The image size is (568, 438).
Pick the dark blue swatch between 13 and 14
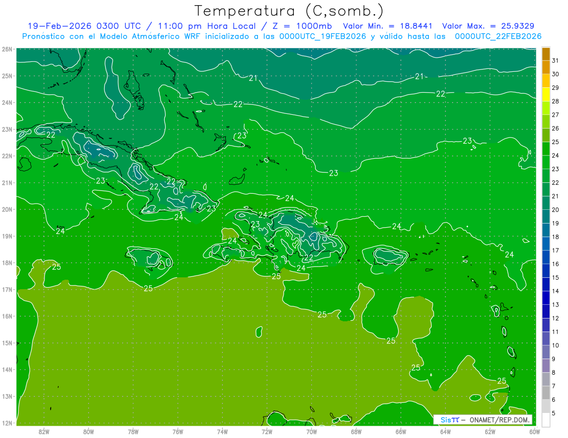(546, 298)
